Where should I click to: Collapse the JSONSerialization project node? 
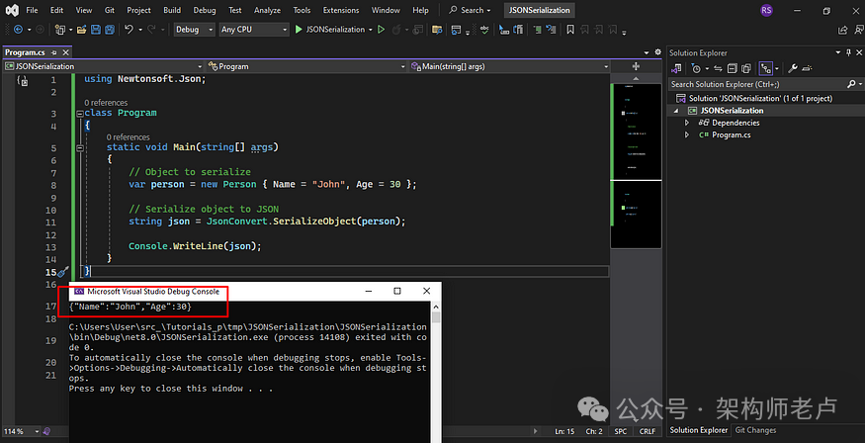tap(677, 111)
